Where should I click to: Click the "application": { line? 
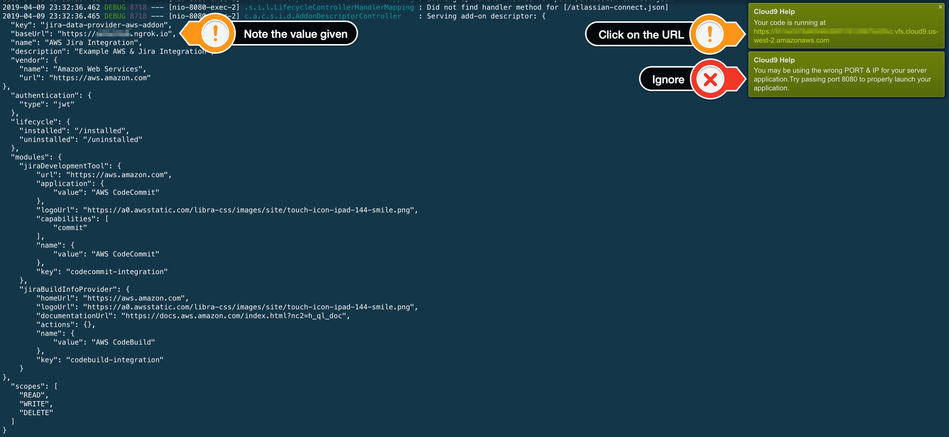[70, 184]
